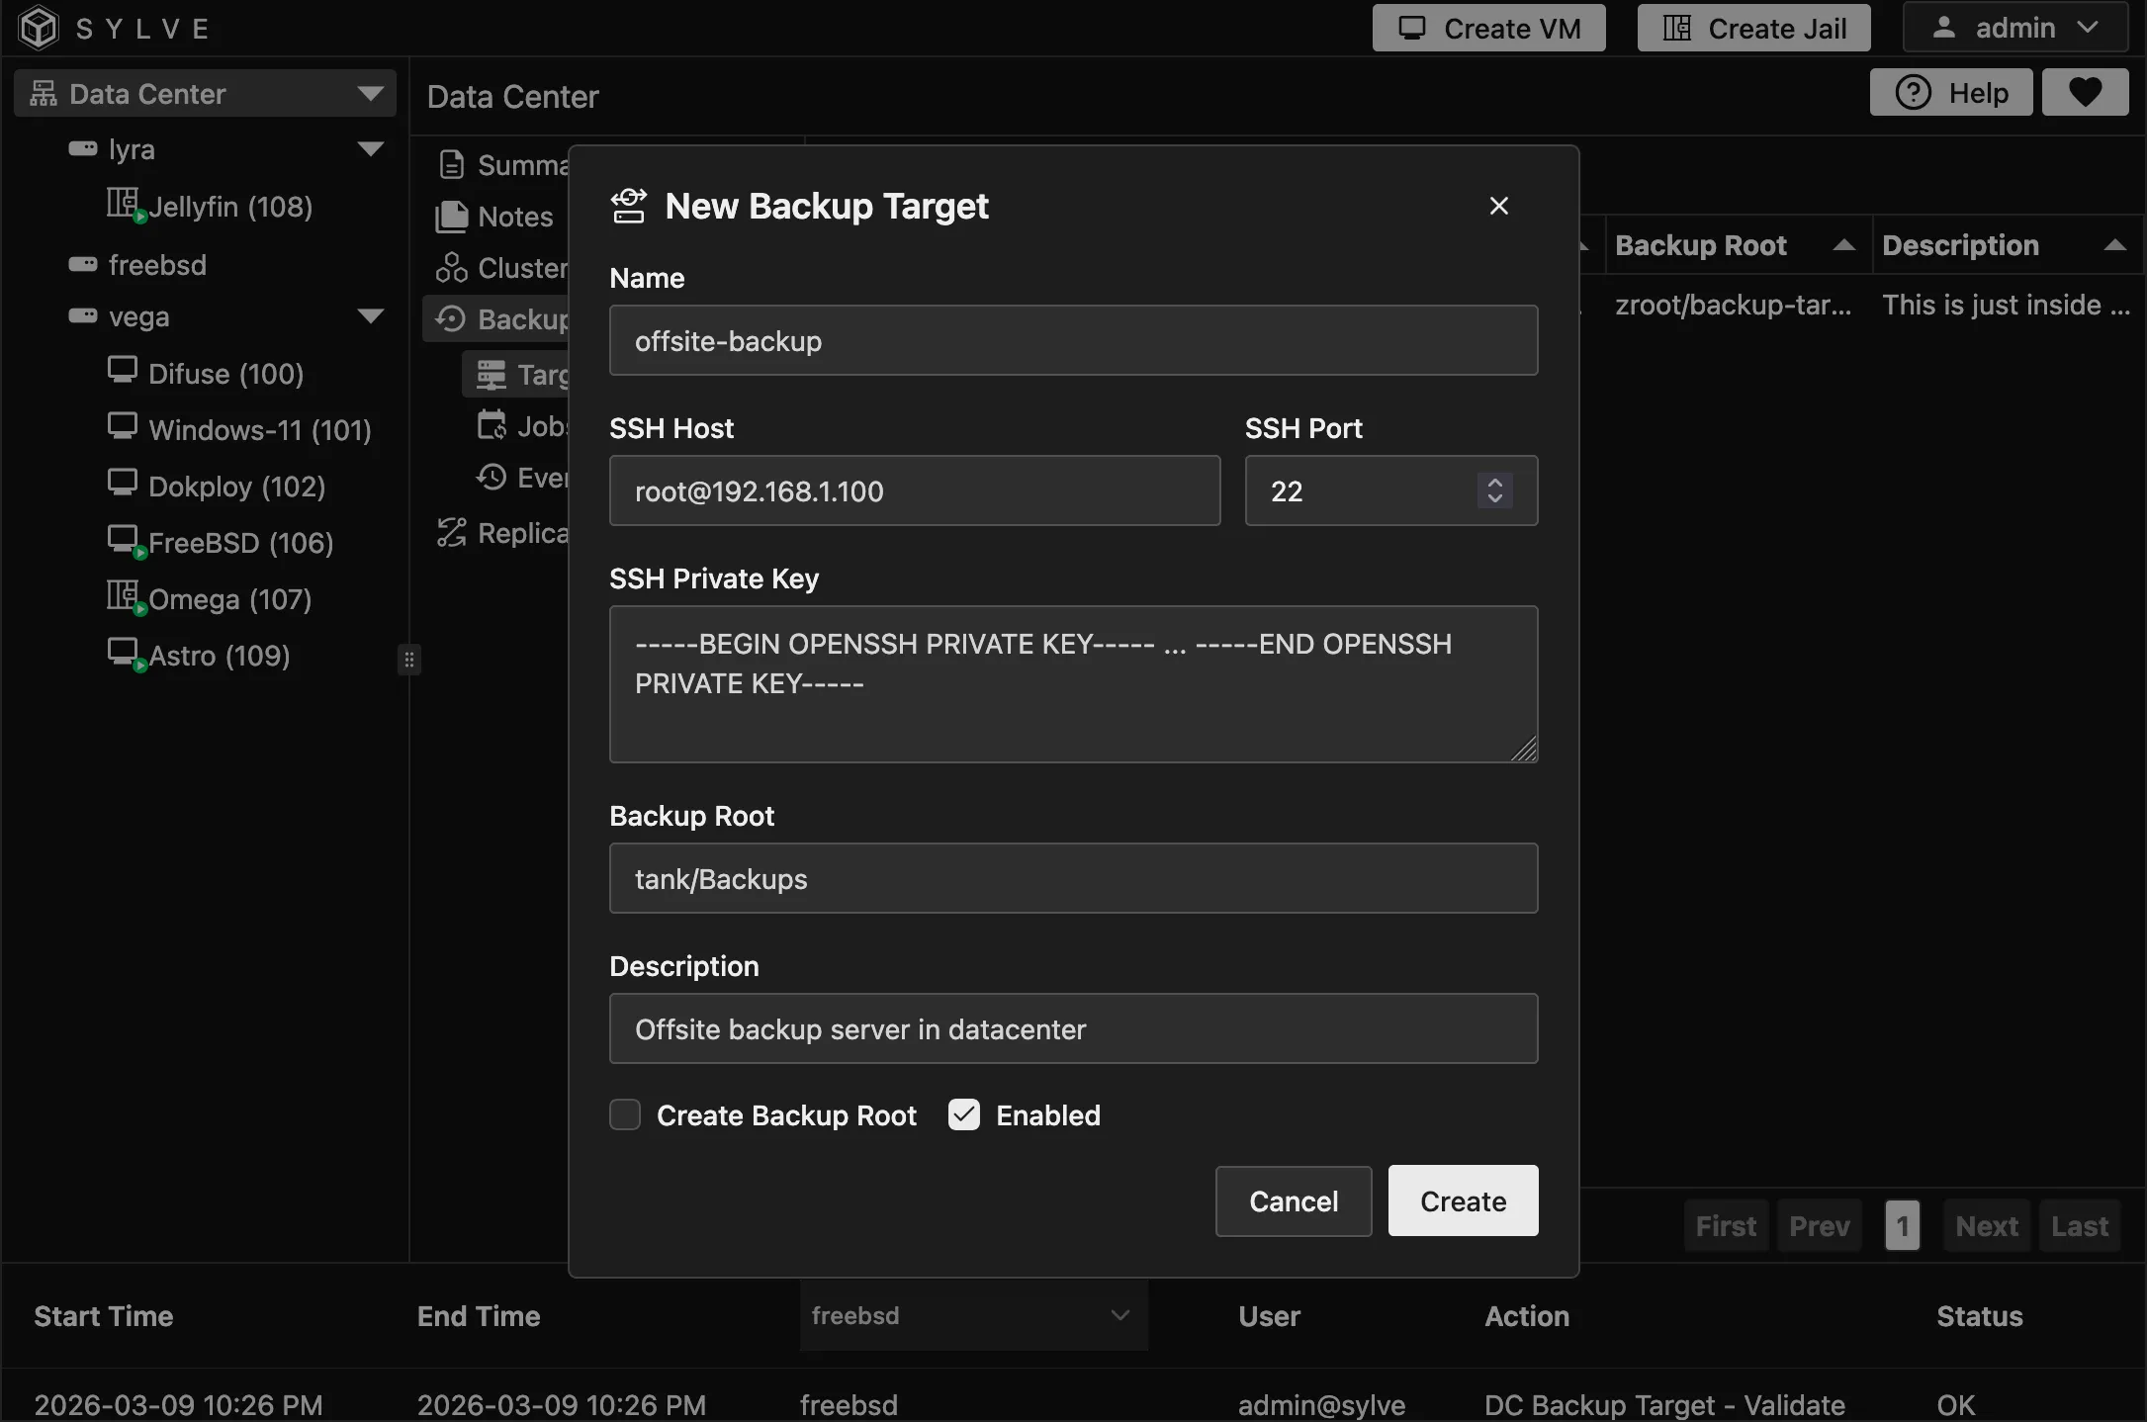Click the Create button in the dialog
This screenshot has height=1422, width=2148.
[1462, 1200]
